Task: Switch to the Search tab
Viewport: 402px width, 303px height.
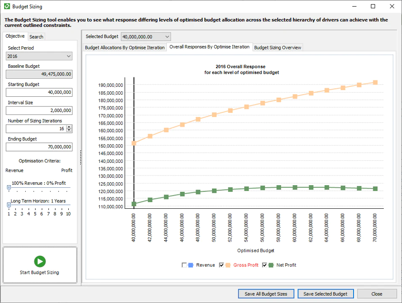Action: (x=36, y=37)
